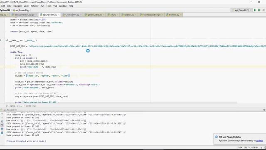This screenshot has height=150, width=266.
Task: Start debugging with the green bug icon
Action: coord(259,10)
